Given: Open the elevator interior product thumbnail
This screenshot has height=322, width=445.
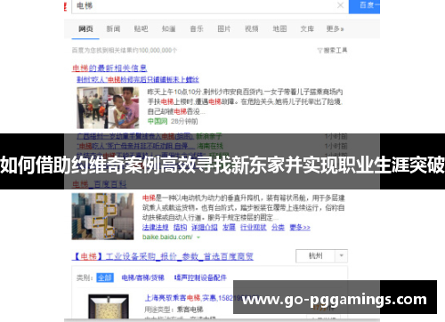Looking at the screenshot, I should tap(109, 307).
